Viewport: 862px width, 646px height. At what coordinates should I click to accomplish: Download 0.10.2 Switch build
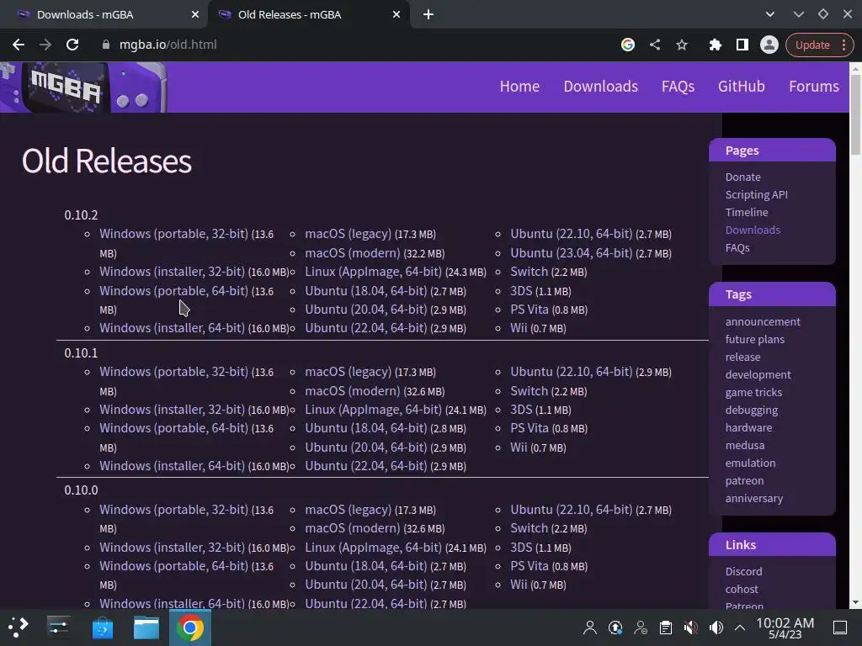[x=529, y=272]
